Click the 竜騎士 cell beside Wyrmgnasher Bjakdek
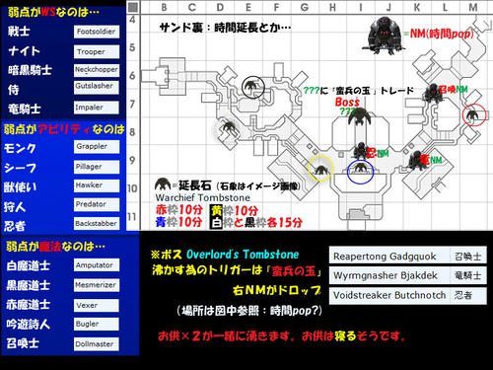 468,275
